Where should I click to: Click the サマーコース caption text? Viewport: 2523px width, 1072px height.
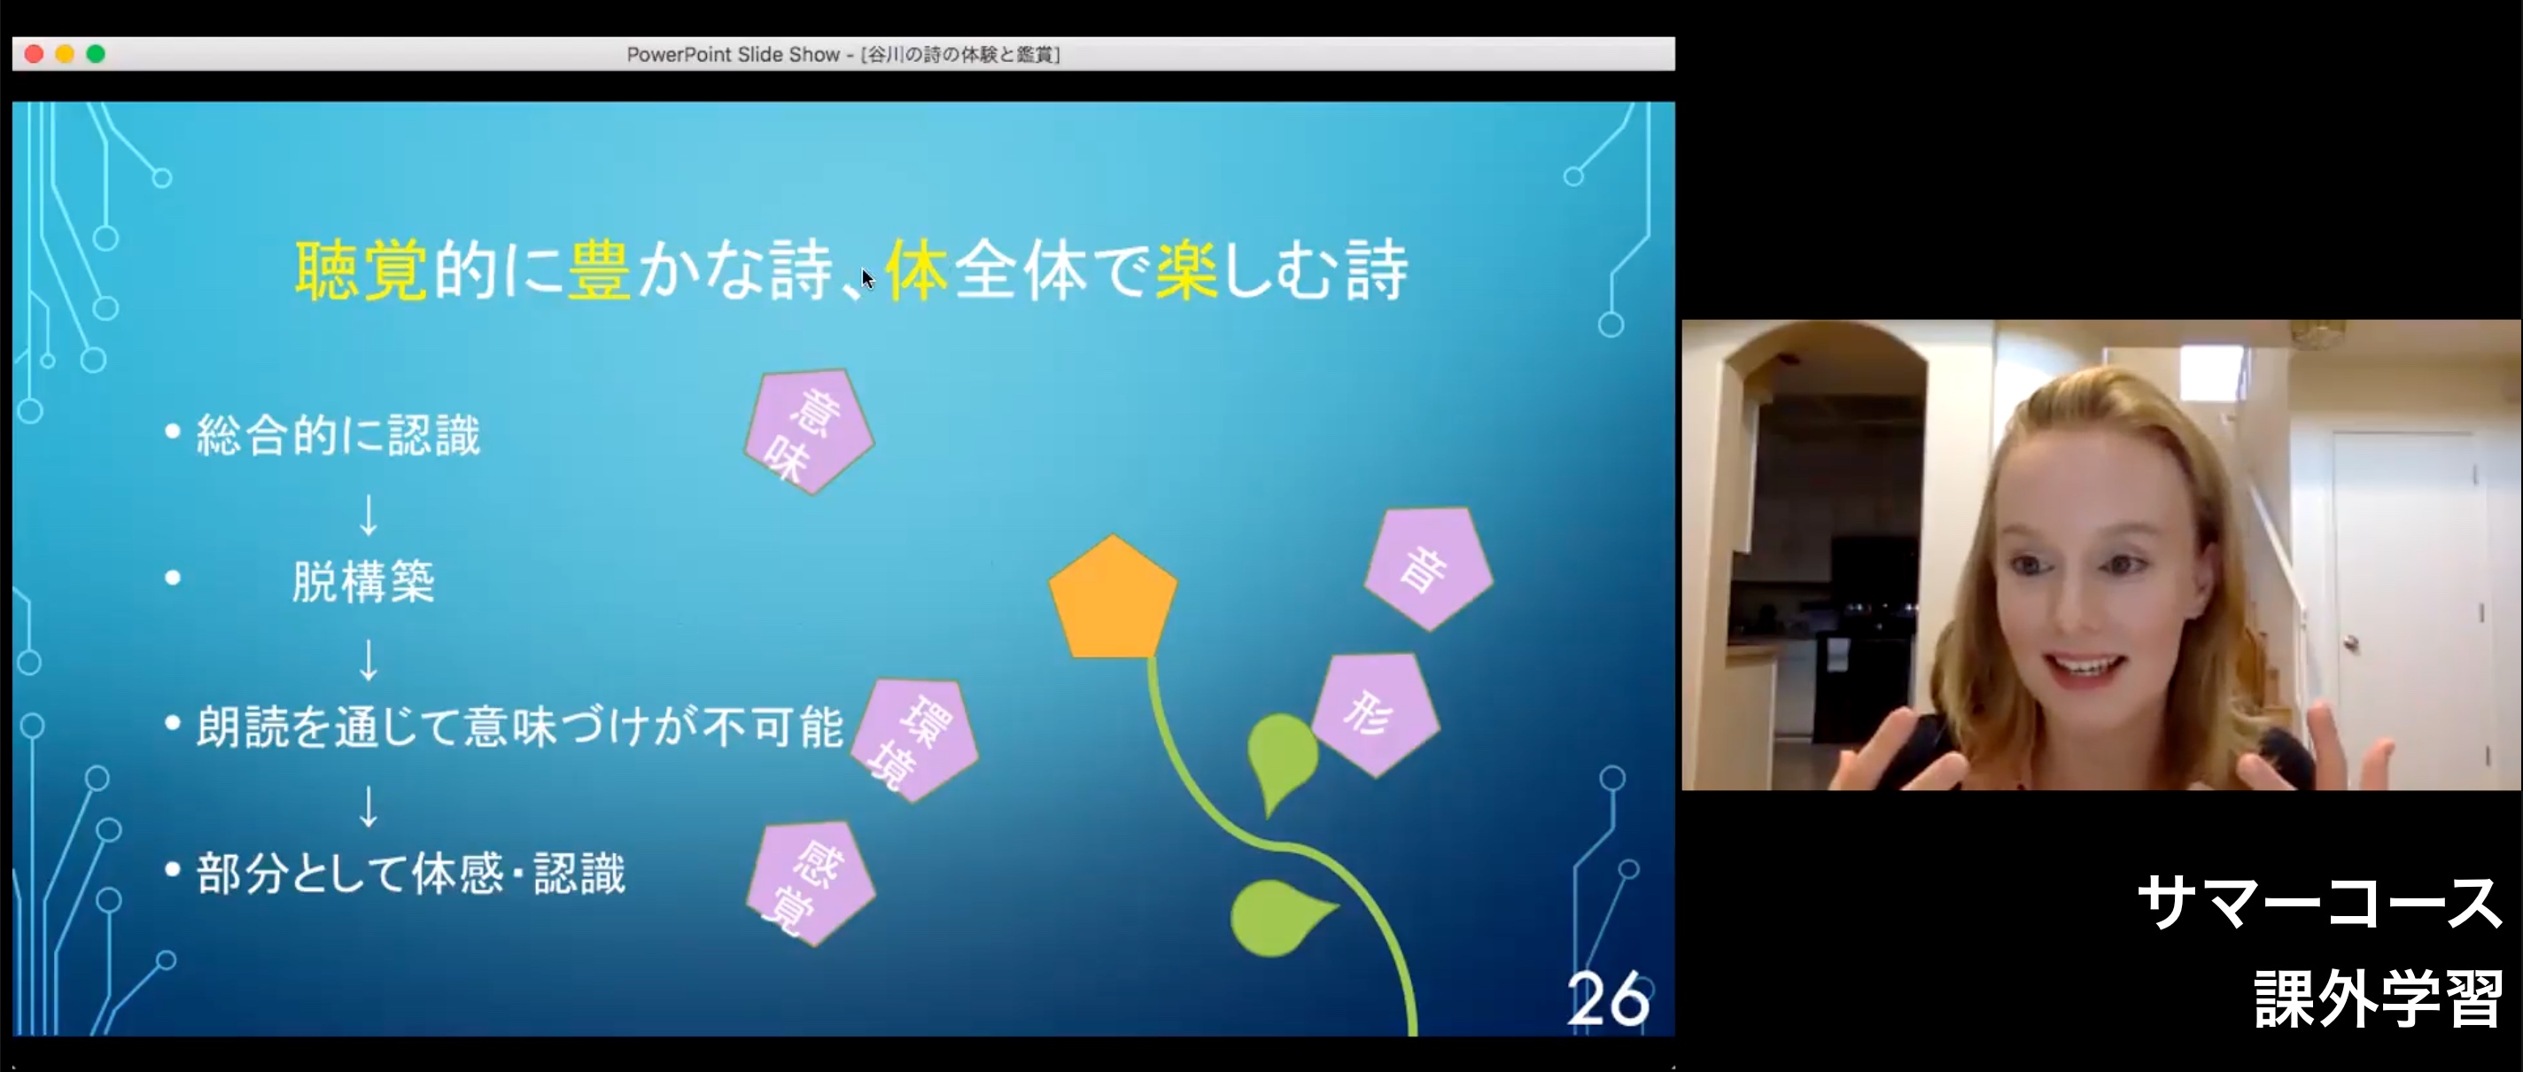pyautogui.click(x=2318, y=903)
